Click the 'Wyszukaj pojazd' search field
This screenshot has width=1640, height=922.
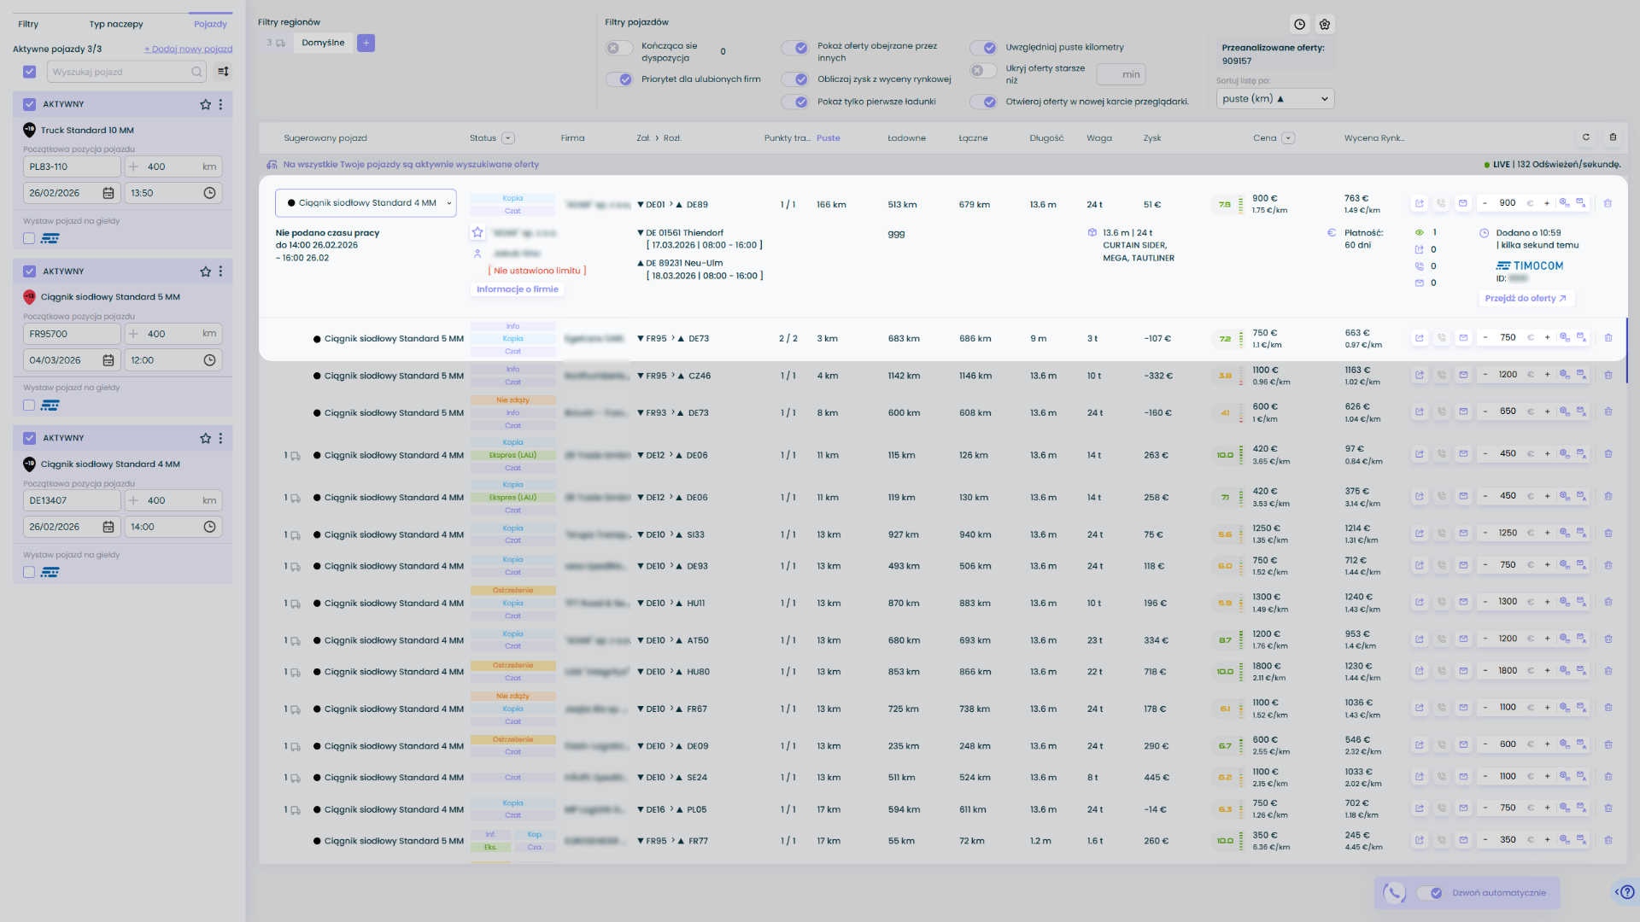120,72
